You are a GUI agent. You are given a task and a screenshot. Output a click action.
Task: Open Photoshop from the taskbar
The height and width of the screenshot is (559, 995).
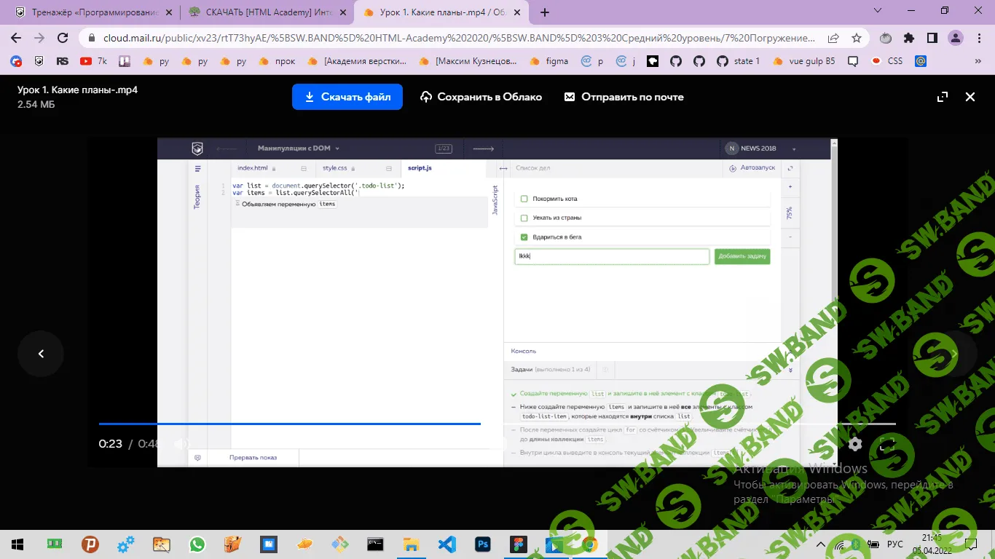pyautogui.click(x=482, y=544)
